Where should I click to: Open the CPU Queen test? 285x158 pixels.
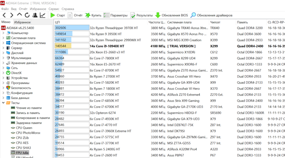coord(22,128)
